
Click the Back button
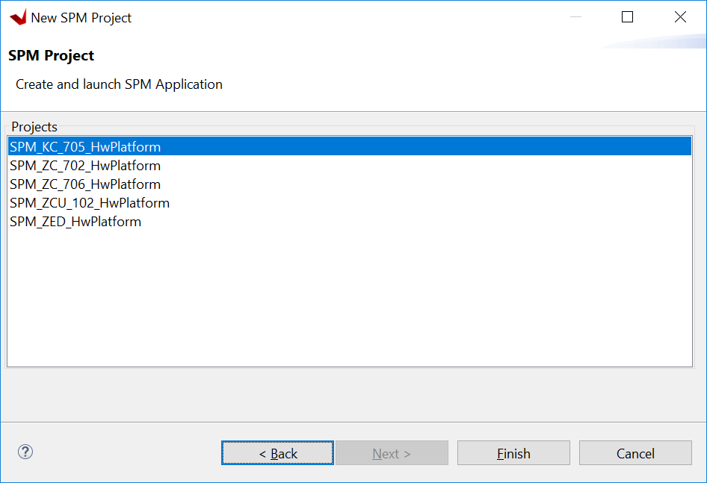point(277,452)
